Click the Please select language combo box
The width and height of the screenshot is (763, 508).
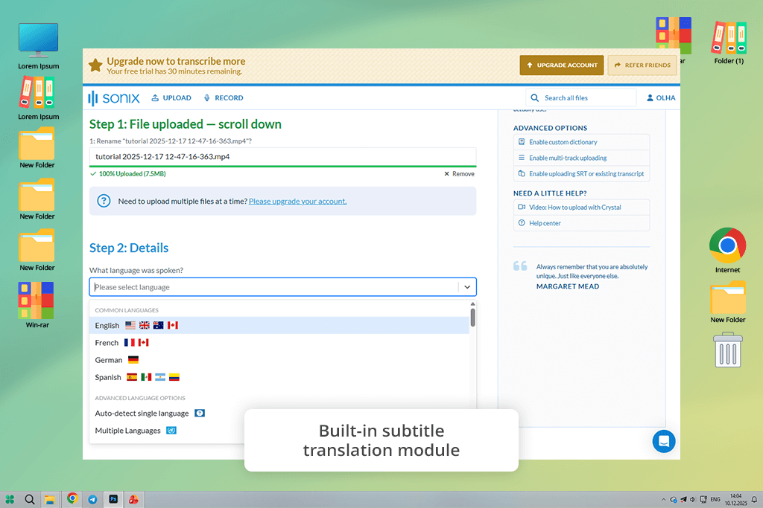282,287
